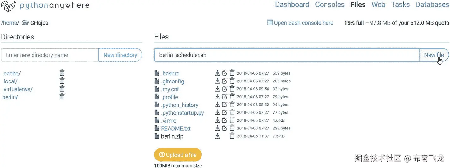Screen dimensions: 450x168
Task: Download the .pythonstartup.py file
Action: 217,112
